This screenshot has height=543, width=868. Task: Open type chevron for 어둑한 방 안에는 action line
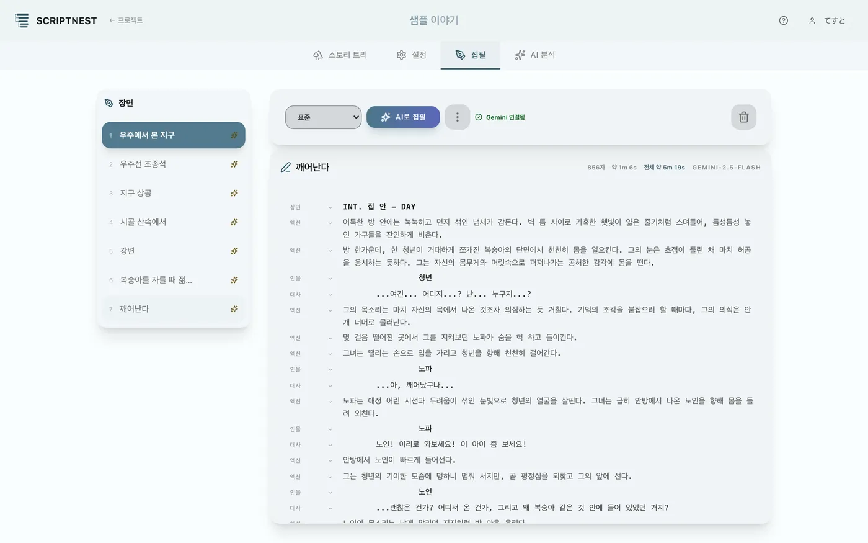(x=330, y=223)
